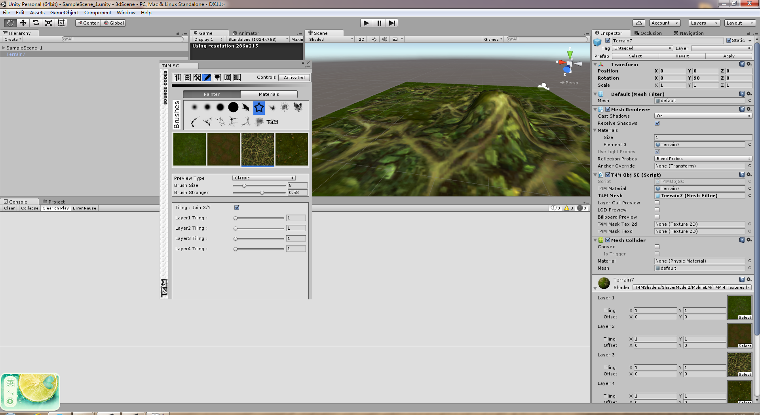Open the GameObject menu
The height and width of the screenshot is (415, 760).
(x=65, y=13)
